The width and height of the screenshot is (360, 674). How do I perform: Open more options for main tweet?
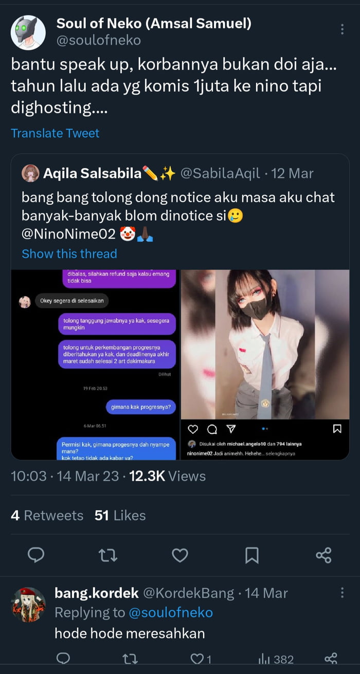coord(342,29)
